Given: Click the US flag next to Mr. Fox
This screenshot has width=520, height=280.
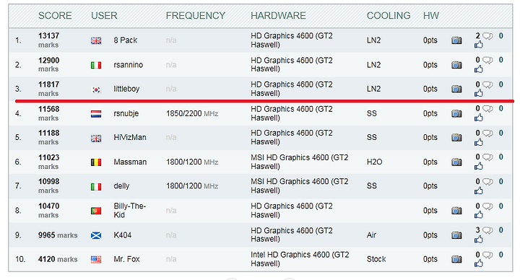Looking at the screenshot, I should click(x=96, y=260).
